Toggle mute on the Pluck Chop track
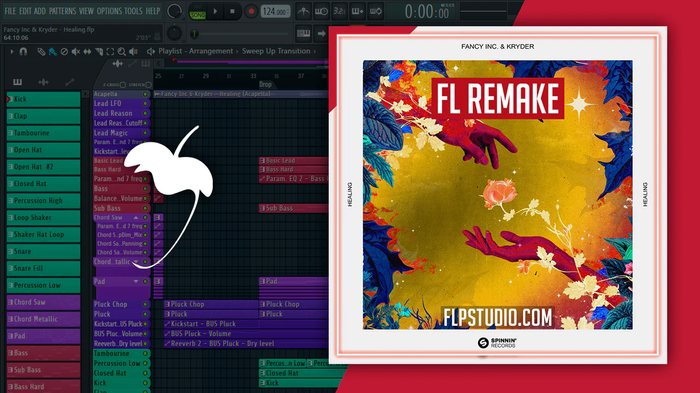The width and height of the screenshot is (700, 393). pos(145,305)
